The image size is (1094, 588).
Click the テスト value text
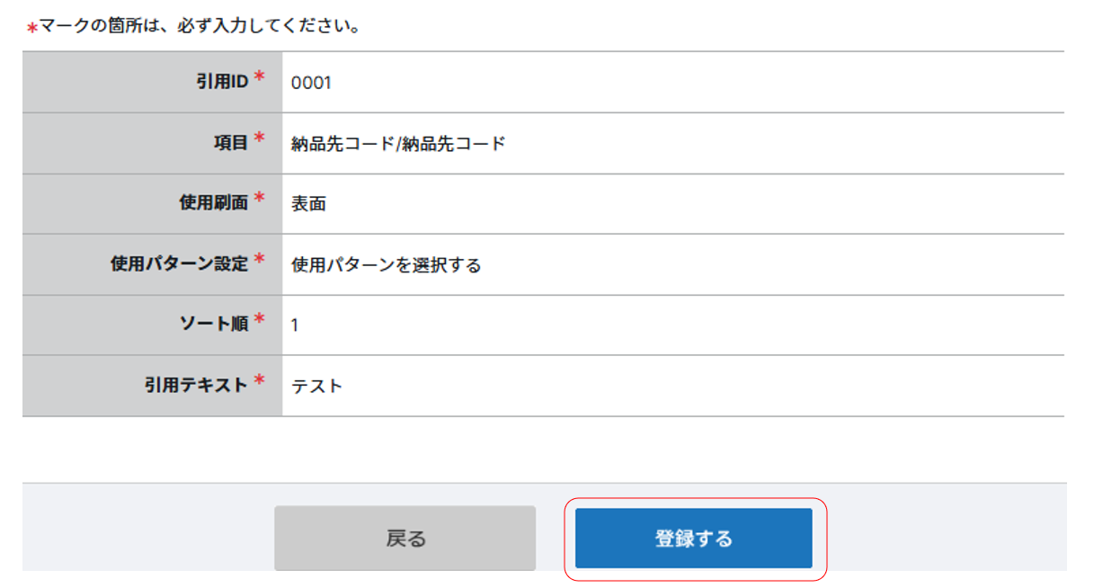[316, 386]
